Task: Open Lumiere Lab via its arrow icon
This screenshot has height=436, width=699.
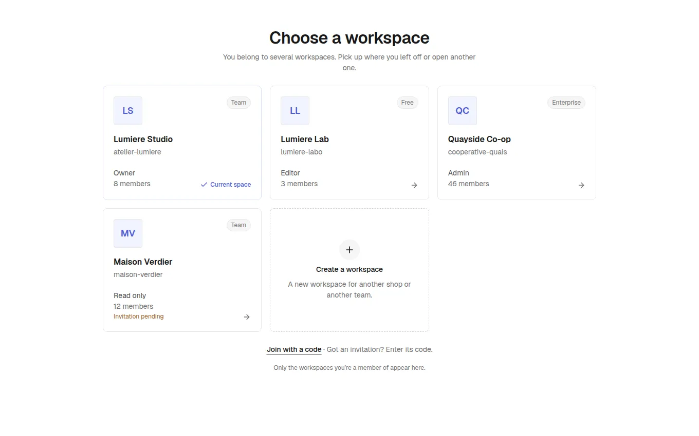Action: coord(414,185)
